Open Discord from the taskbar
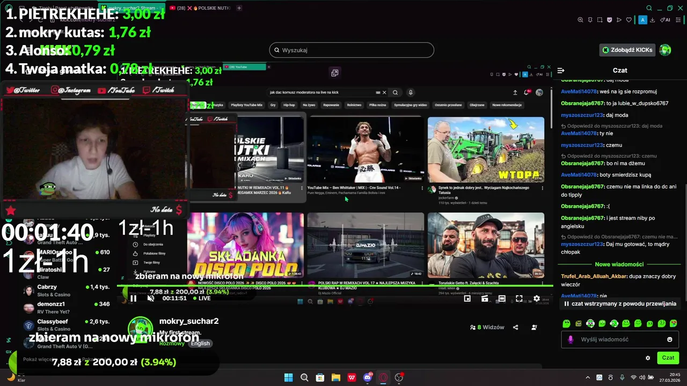Image resolution: width=687 pixels, height=386 pixels. click(368, 377)
